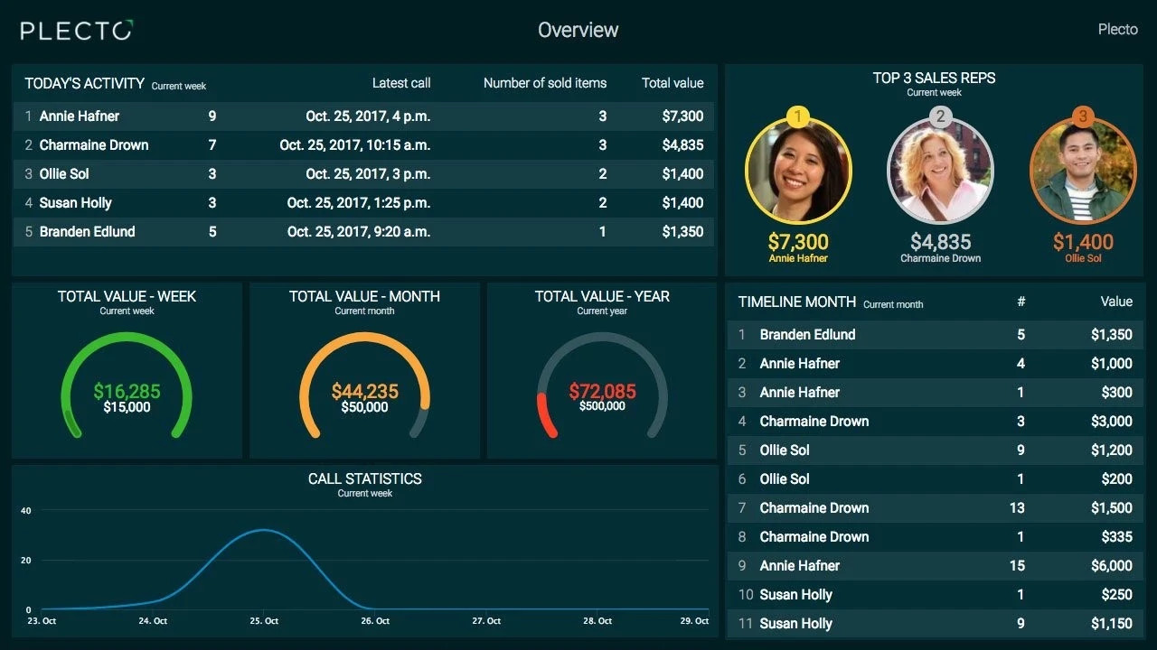Click the Number of sold items header
This screenshot has height=650, width=1157.
[x=545, y=83]
